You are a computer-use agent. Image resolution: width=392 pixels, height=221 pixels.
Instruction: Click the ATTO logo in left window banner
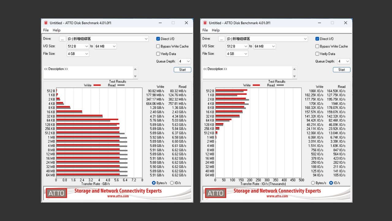tap(56, 193)
